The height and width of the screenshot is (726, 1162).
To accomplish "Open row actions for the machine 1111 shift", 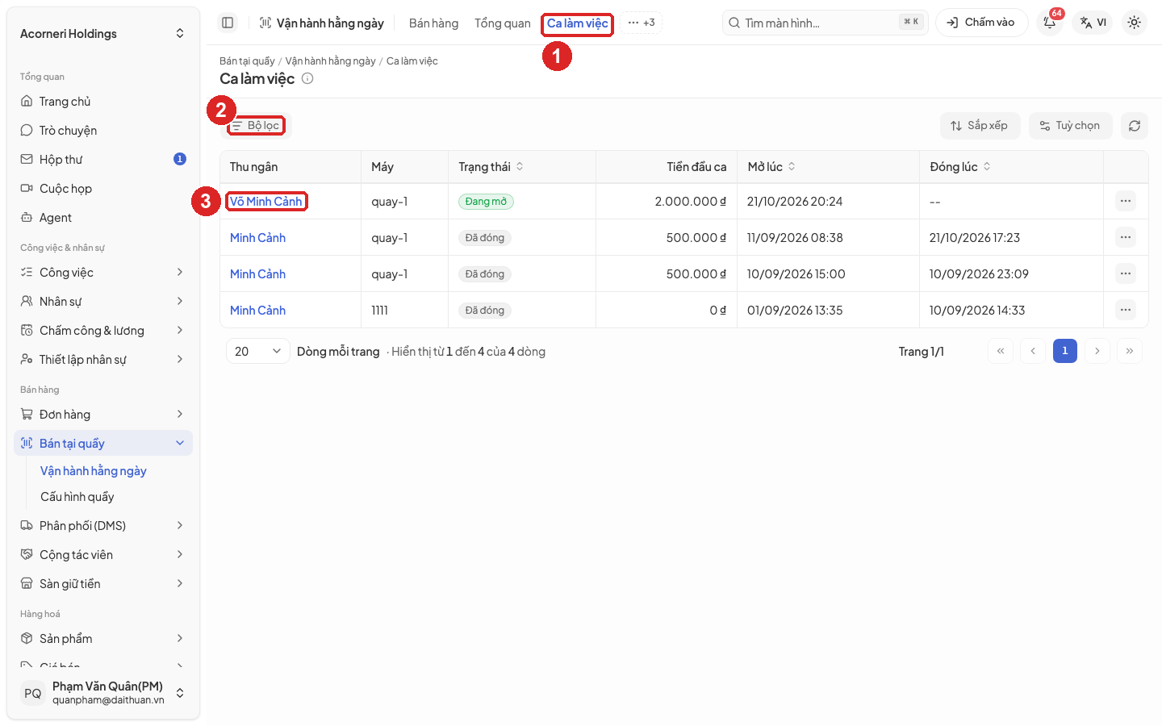I will coord(1125,310).
